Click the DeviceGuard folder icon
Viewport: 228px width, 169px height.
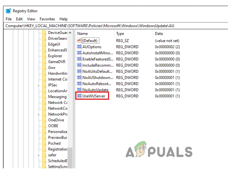44,33
